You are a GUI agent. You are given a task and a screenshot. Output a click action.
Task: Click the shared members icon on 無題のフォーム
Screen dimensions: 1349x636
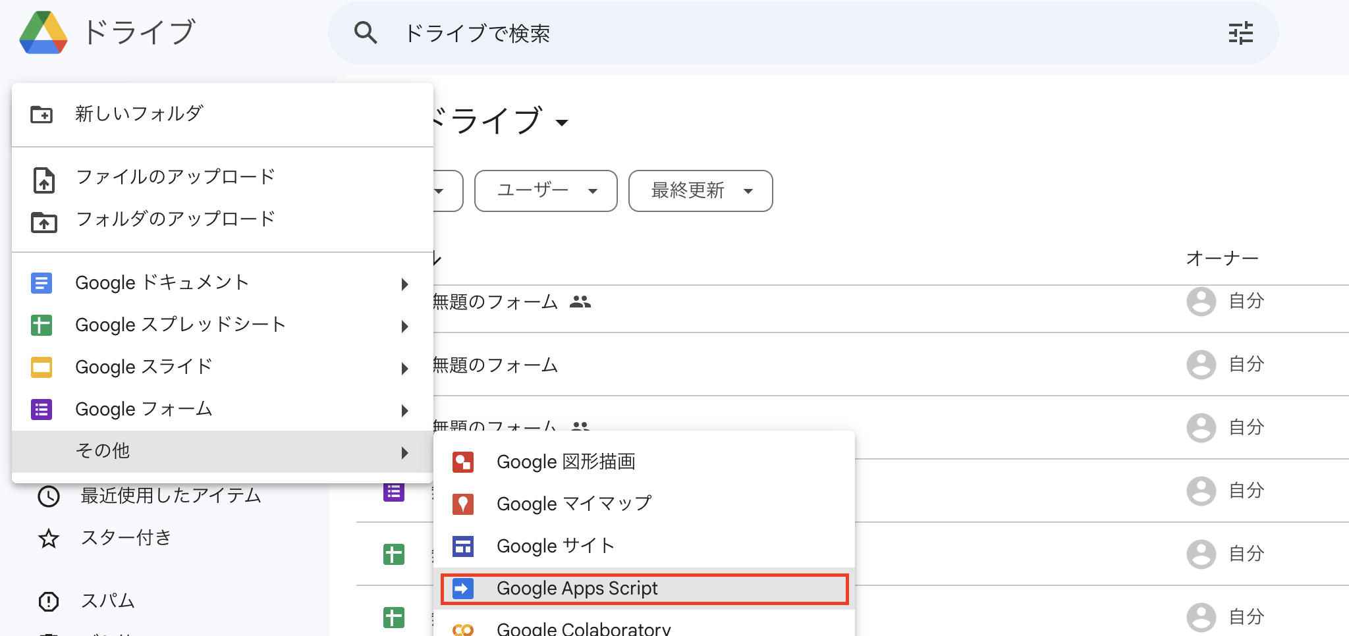580,301
